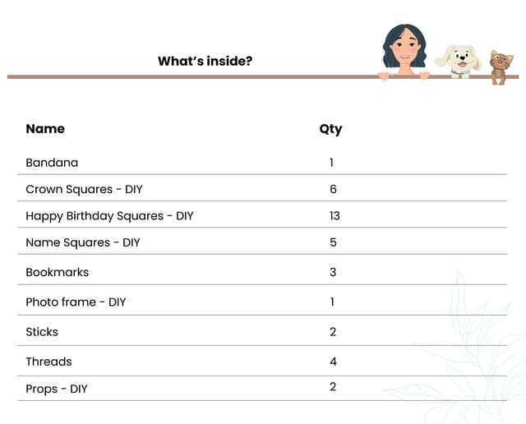This screenshot has width=526, height=424.
Task: Click the Name Squares - DIY entry
Action: coord(83,242)
